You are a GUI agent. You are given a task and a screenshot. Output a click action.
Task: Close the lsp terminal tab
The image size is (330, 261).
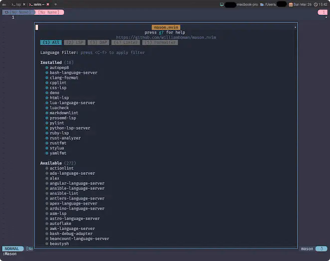(x=24, y=4)
